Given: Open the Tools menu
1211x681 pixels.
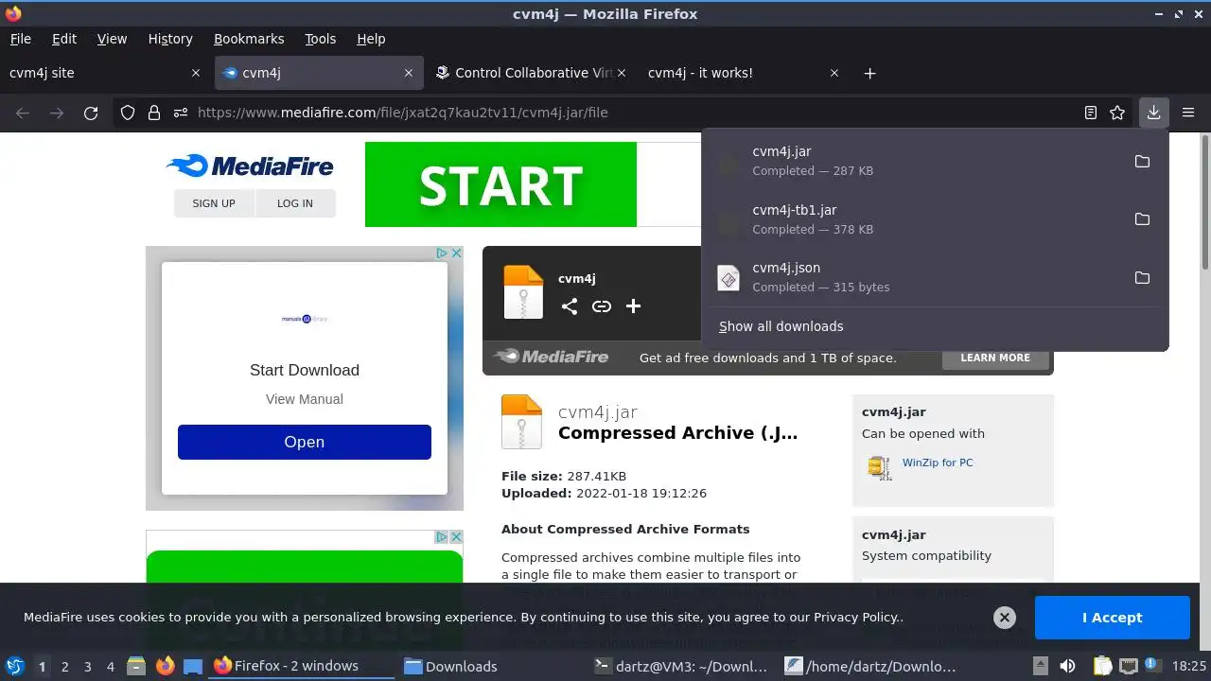Looking at the screenshot, I should (x=320, y=39).
